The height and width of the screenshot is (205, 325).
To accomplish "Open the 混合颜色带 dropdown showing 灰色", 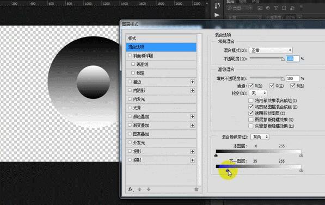I will click(260, 137).
